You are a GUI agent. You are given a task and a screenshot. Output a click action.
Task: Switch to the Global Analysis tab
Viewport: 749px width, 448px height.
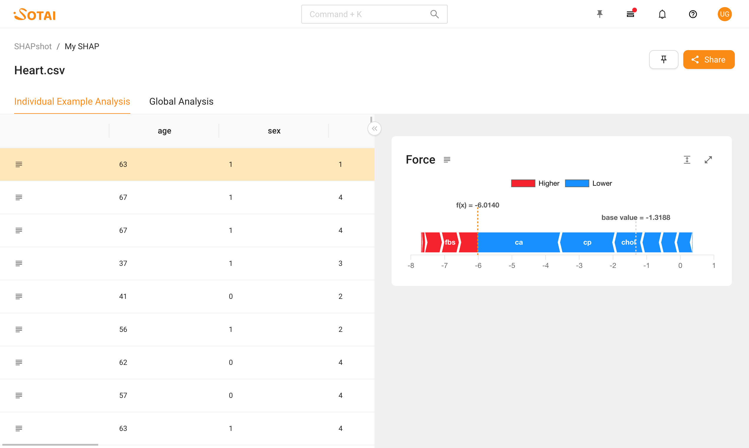[181, 101]
